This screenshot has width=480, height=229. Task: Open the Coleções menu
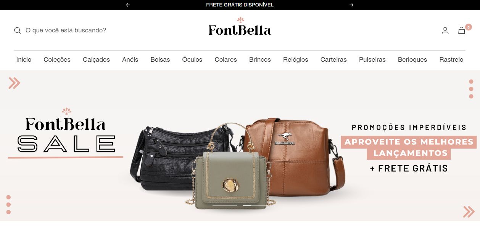pos(57,59)
